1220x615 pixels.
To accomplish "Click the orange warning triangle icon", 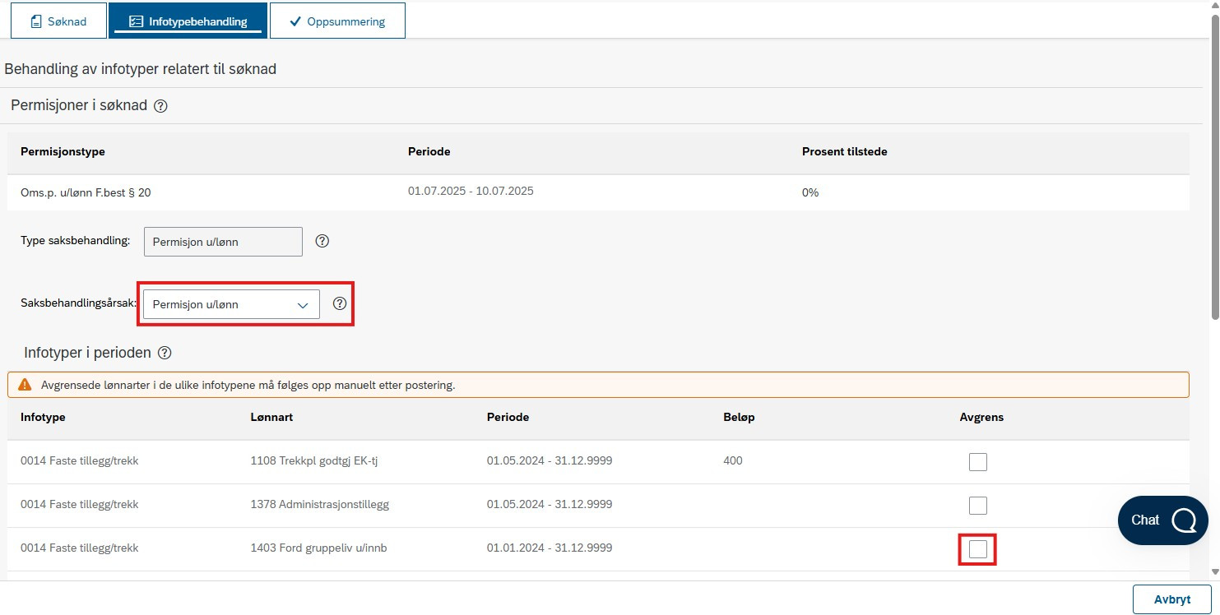I will [25, 385].
